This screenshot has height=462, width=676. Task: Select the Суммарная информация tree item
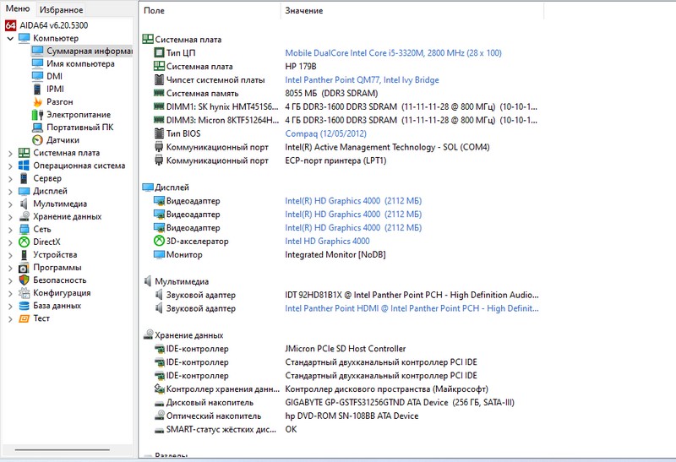89,51
